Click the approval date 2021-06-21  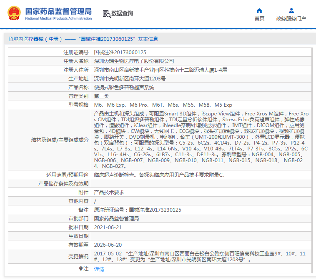click(x=108, y=227)
